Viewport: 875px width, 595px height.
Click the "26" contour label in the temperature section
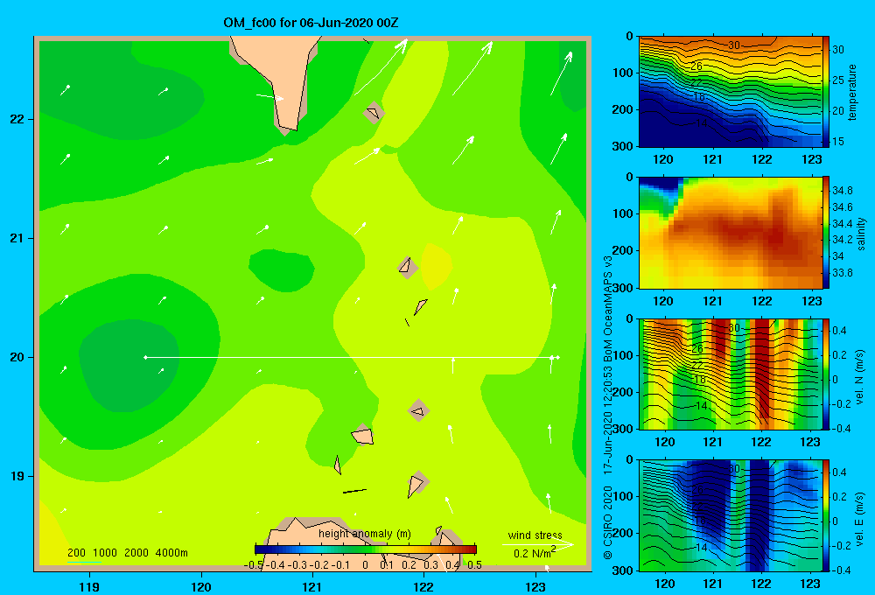(x=696, y=66)
